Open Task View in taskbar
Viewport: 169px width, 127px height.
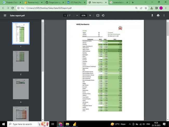coord(53,124)
